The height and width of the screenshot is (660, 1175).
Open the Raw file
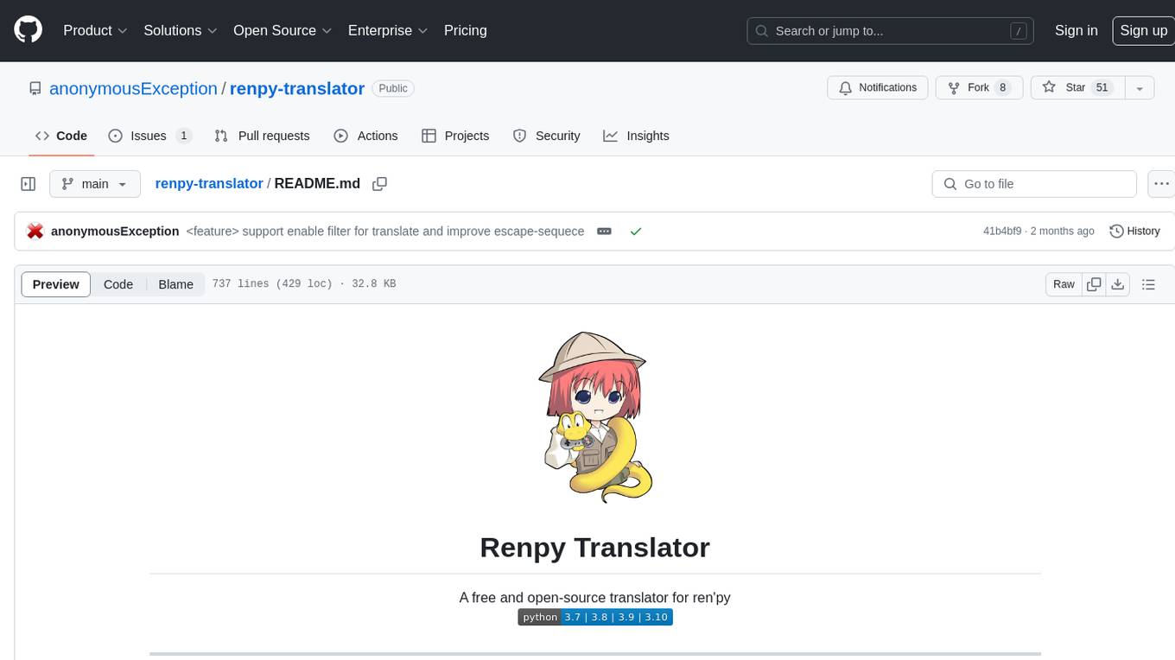pos(1064,284)
